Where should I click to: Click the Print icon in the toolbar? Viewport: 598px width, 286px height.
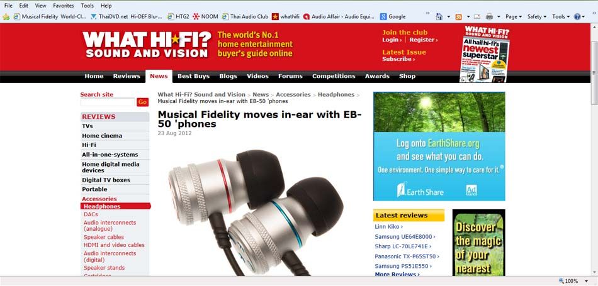coord(489,17)
